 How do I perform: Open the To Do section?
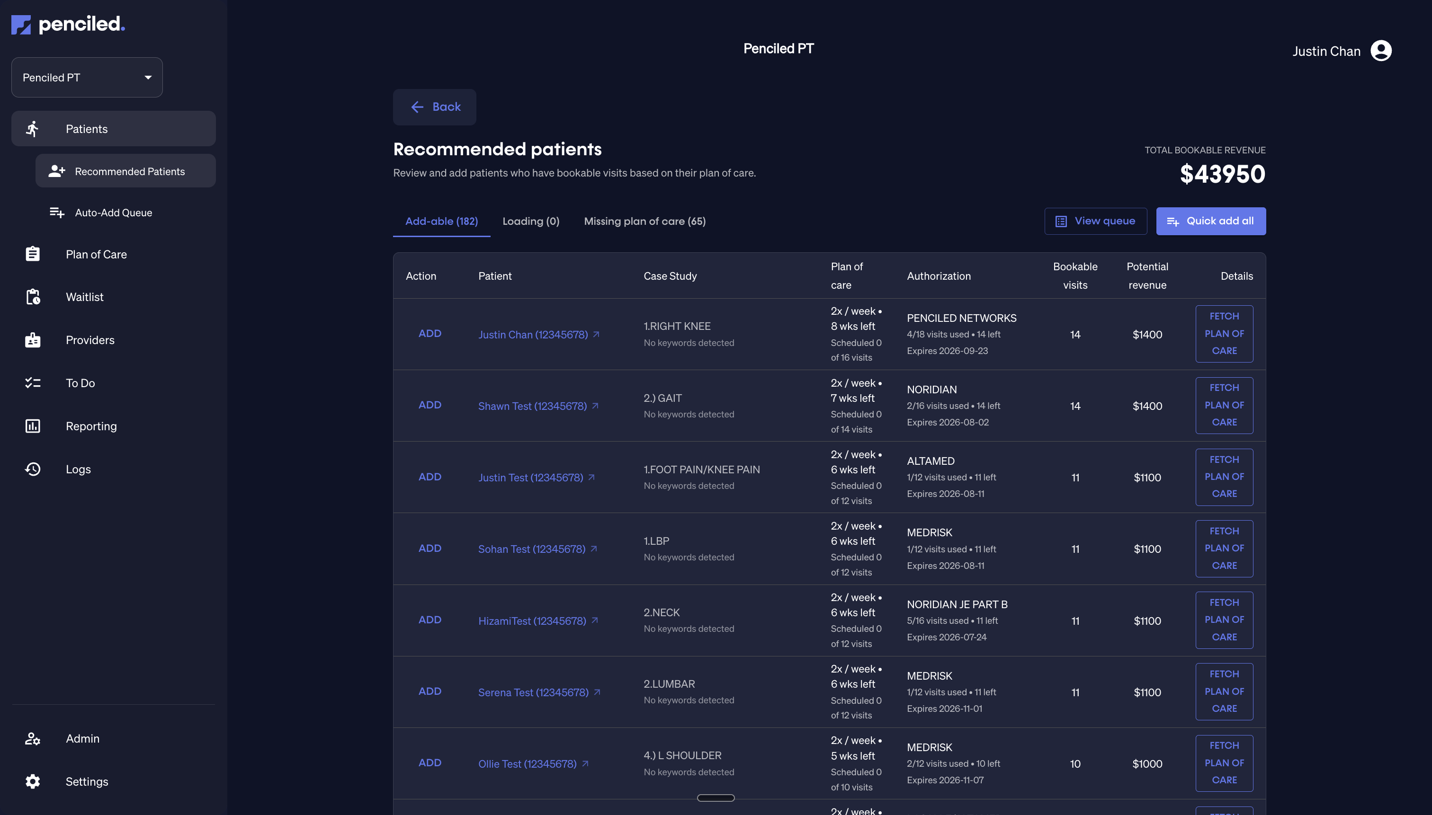coord(114,383)
